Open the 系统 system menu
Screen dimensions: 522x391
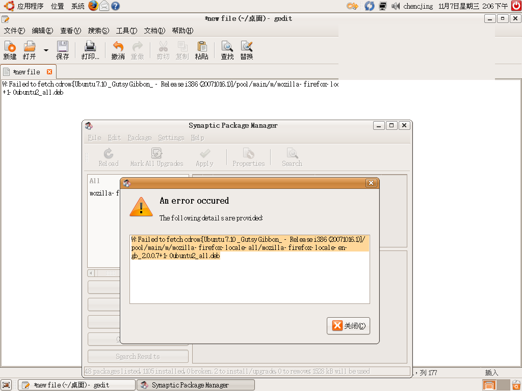point(77,6)
